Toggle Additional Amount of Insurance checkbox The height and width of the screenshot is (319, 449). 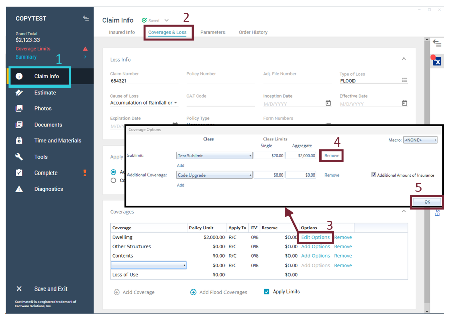click(374, 175)
